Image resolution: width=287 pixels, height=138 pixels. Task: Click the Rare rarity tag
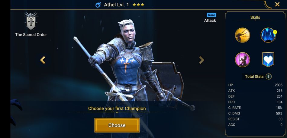pos(211,15)
